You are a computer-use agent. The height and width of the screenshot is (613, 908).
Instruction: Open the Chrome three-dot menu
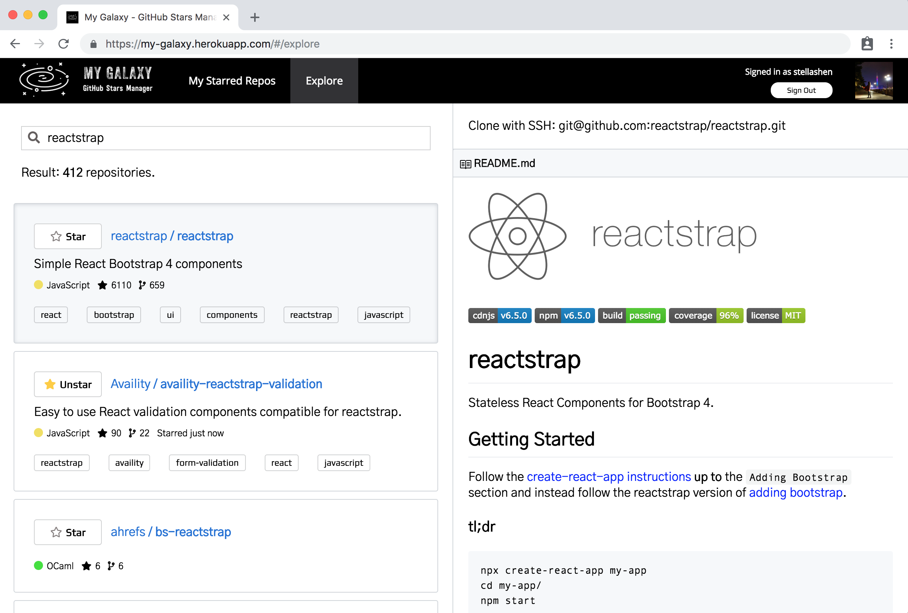click(891, 44)
